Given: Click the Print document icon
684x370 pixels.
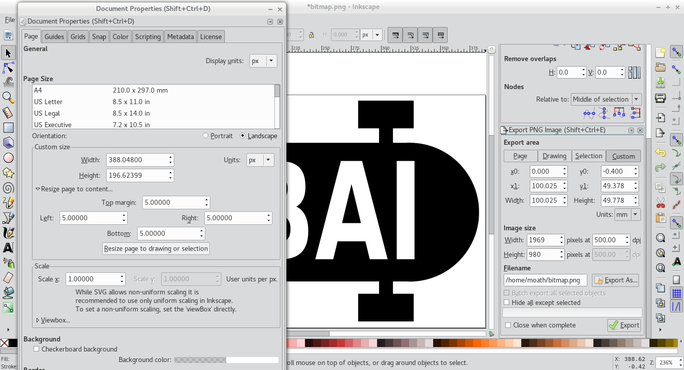Looking at the screenshot, I should pos(660,98).
